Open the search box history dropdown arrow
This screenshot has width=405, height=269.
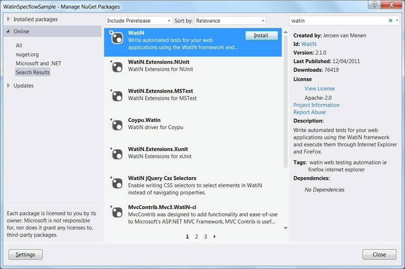[x=397, y=20]
